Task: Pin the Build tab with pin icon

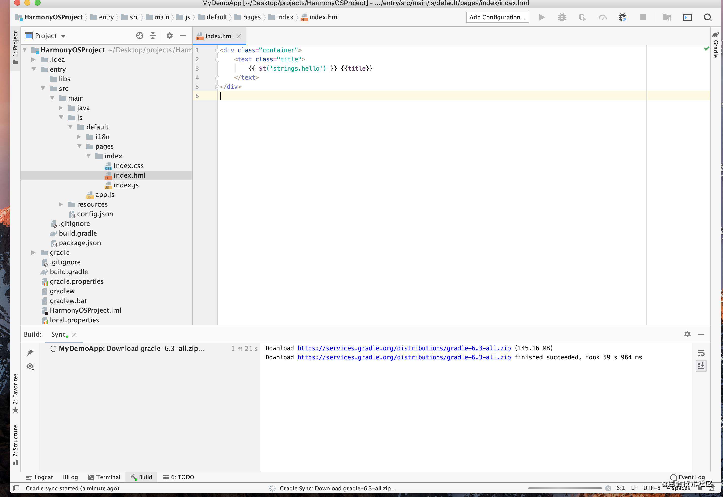Action: pyautogui.click(x=30, y=353)
